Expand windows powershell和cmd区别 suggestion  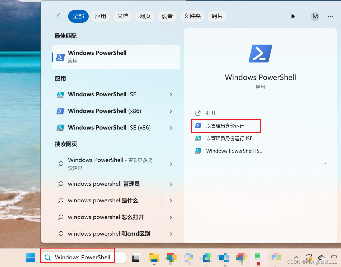(171, 234)
